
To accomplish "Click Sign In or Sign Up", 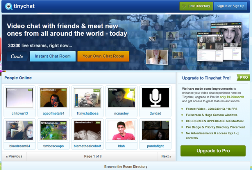I will (231, 6).
